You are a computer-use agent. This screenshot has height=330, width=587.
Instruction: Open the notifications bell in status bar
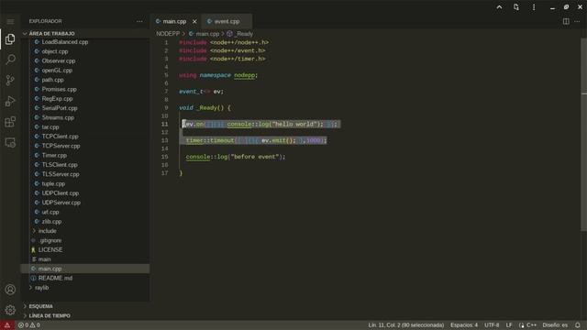(578, 325)
